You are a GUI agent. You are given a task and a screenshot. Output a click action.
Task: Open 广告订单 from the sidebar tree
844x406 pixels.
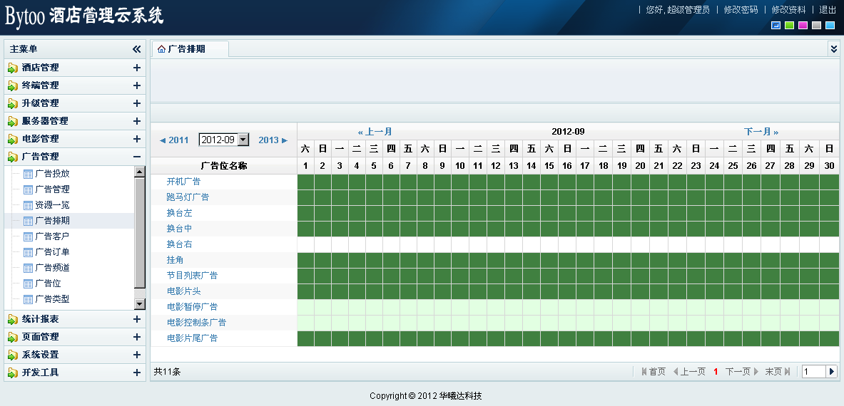coord(52,252)
